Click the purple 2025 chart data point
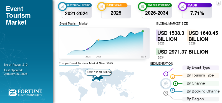 coord(88,49)
